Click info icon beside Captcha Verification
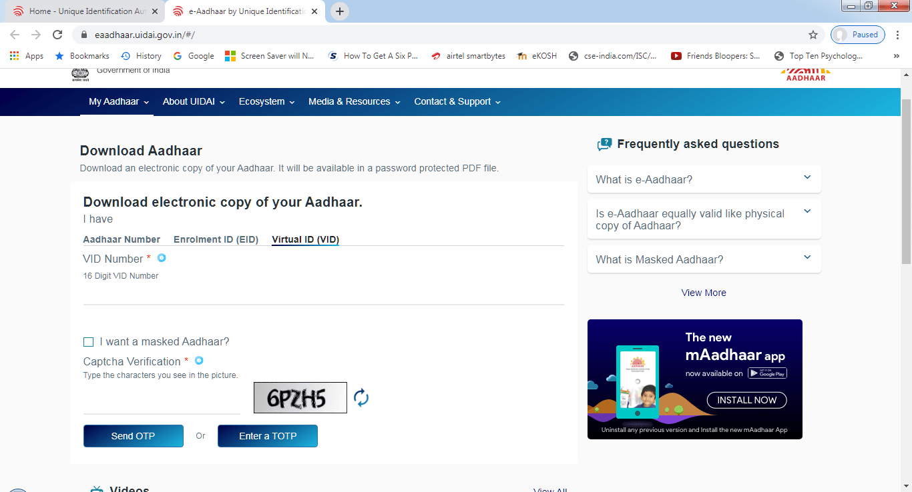The image size is (912, 492). pyautogui.click(x=199, y=361)
